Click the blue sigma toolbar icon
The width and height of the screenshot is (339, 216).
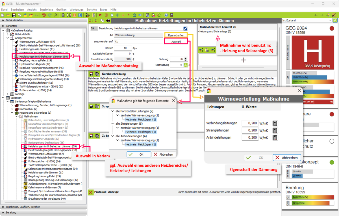point(80,15)
